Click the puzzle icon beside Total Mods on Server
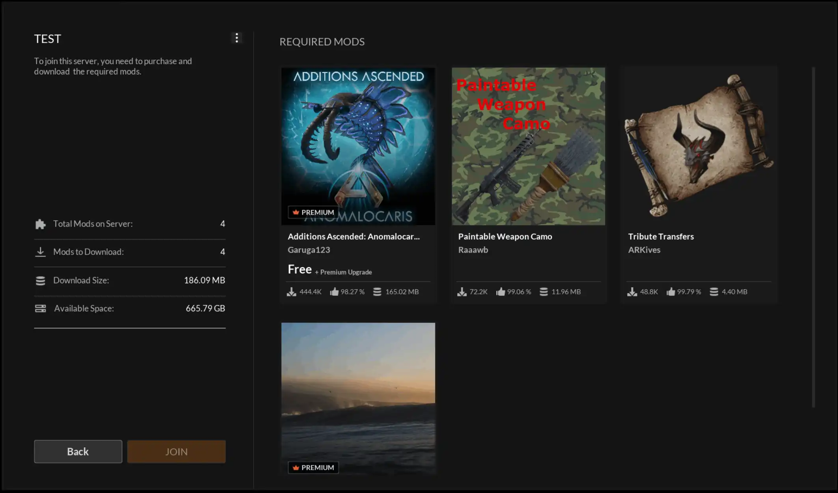Image resolution: width=838 pixels, height=493 pixels. pyautogui.click(x=40, y=224)
